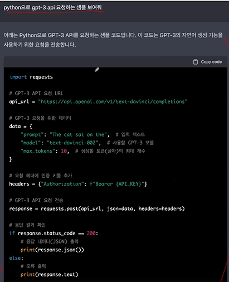
Task: Click the Copy code button label
Action: 211,62
